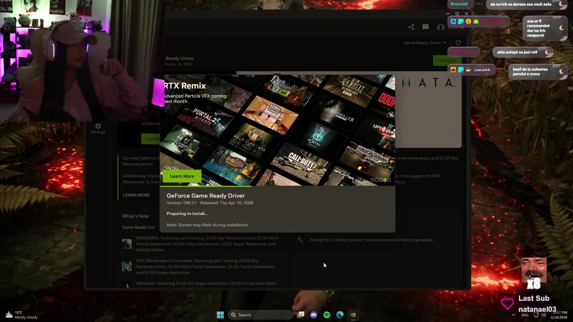
Task: Click the green INSTALL button
Action: tap(447, 60)
